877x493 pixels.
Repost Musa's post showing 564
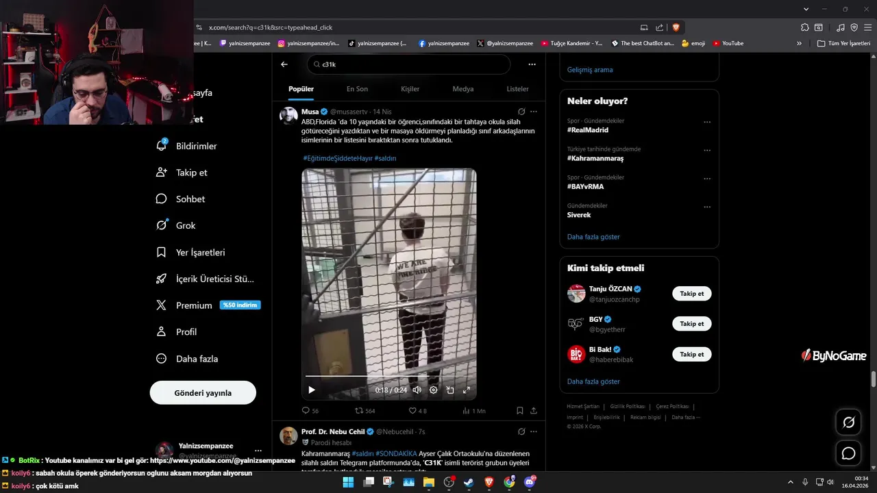point(365,411)
